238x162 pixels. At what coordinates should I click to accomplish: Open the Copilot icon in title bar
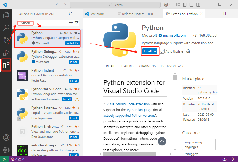click(x=166, y=5)
